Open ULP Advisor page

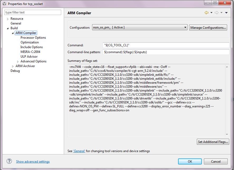click(x=29, y=57)
